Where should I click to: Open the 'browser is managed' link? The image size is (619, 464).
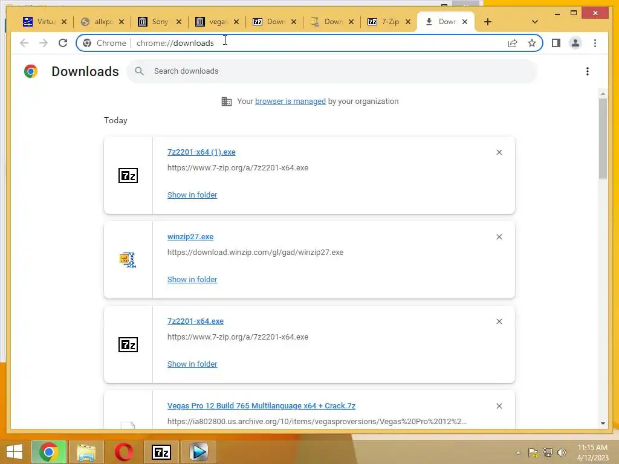(291, 101)
